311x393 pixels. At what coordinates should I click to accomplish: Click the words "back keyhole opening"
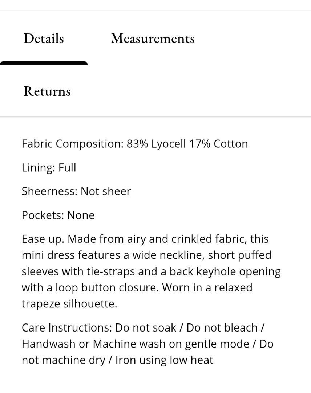click(225, 272)
